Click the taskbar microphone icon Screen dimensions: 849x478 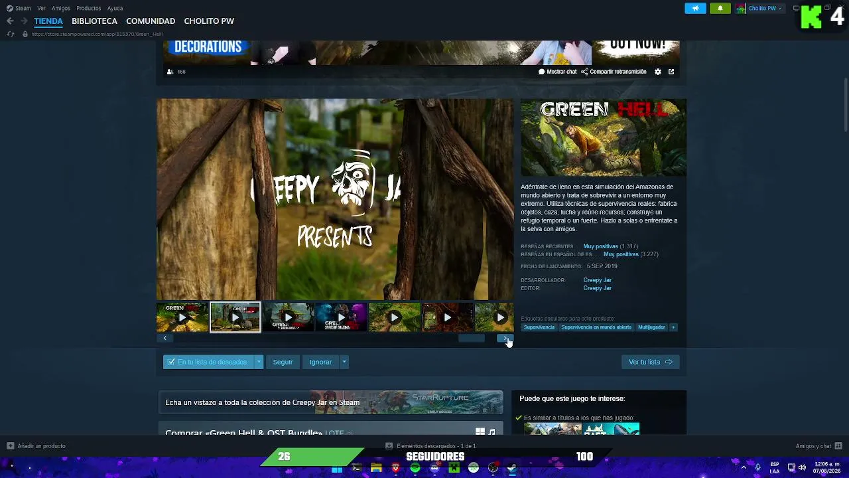click(757, 468)
